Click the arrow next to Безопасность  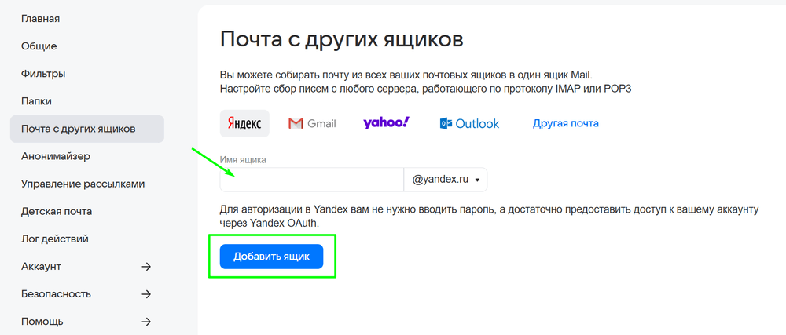tap(145, 294)
